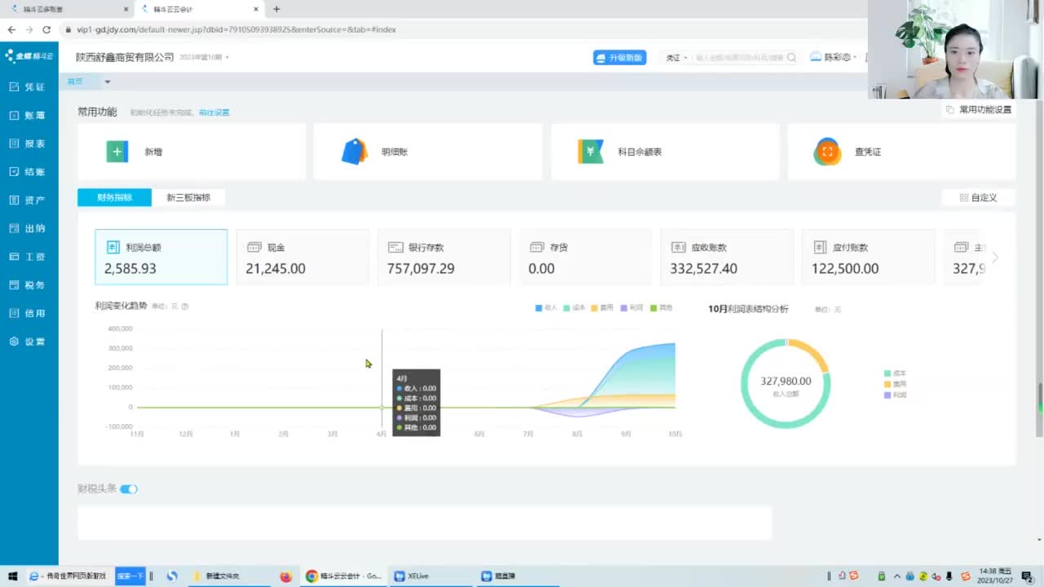The width and height of the screenshot is (1044, 587).
Task: Open the 凭证 sidebar module
Action: [x=28, y=86]
